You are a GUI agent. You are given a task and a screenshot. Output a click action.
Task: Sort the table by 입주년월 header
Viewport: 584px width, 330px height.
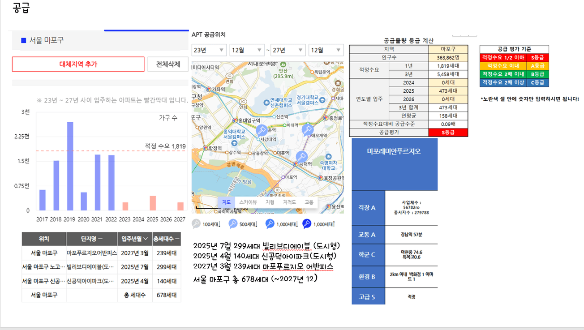pyautogui.click(x=135, y=239)
